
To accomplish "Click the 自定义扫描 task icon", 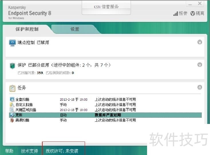I will click(x=12, y=105).
